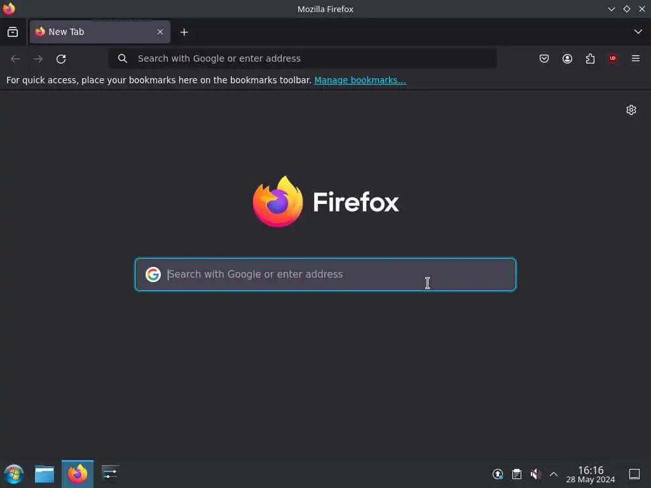Open the file manager from taskbar
Screen dimensions: 651x488
point(45,474)
